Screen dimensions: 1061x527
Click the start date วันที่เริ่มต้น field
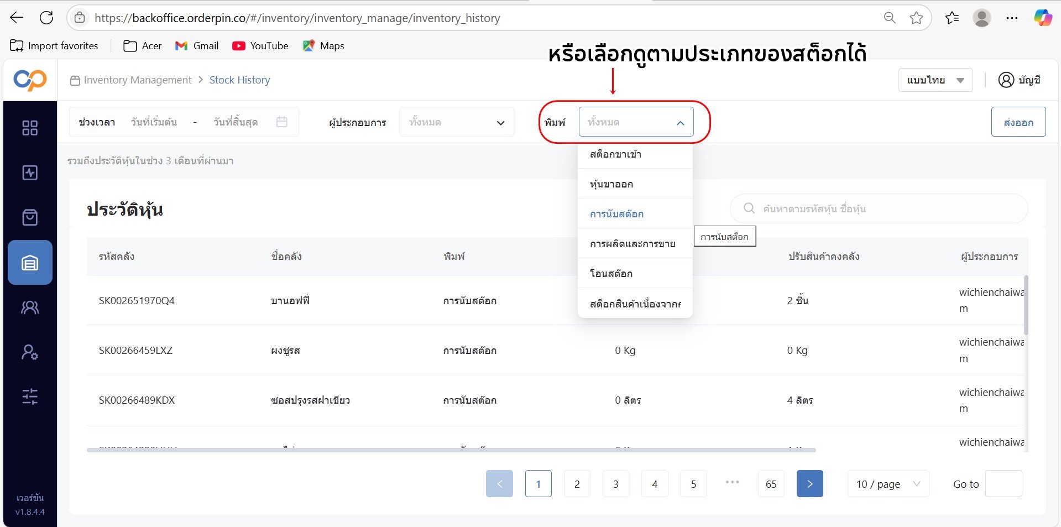click(x=154, y=122)
